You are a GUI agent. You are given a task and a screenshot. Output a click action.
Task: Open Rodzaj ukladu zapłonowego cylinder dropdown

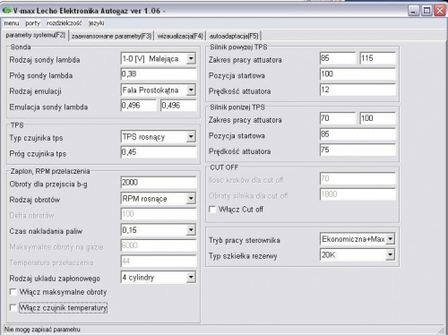click(x=191, y=278)
